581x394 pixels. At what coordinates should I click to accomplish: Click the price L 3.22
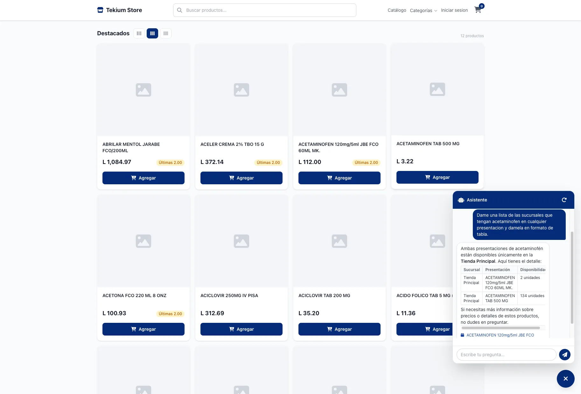coord(405,161)
